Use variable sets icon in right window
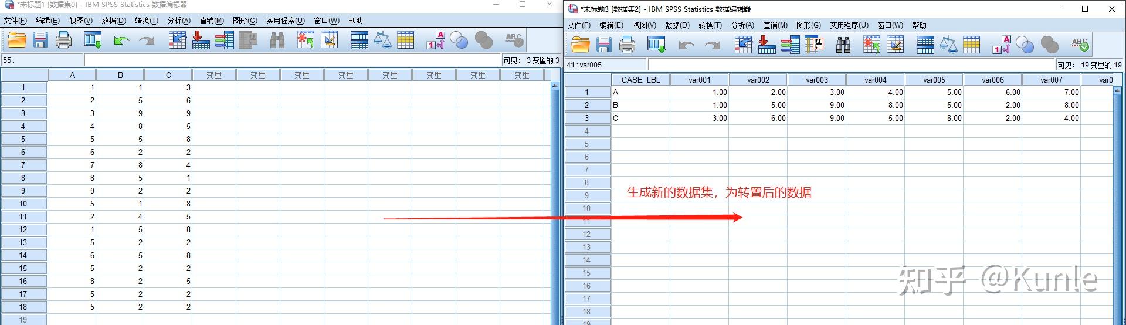Screen dimensions: 1126x325 click(1025, 45)
